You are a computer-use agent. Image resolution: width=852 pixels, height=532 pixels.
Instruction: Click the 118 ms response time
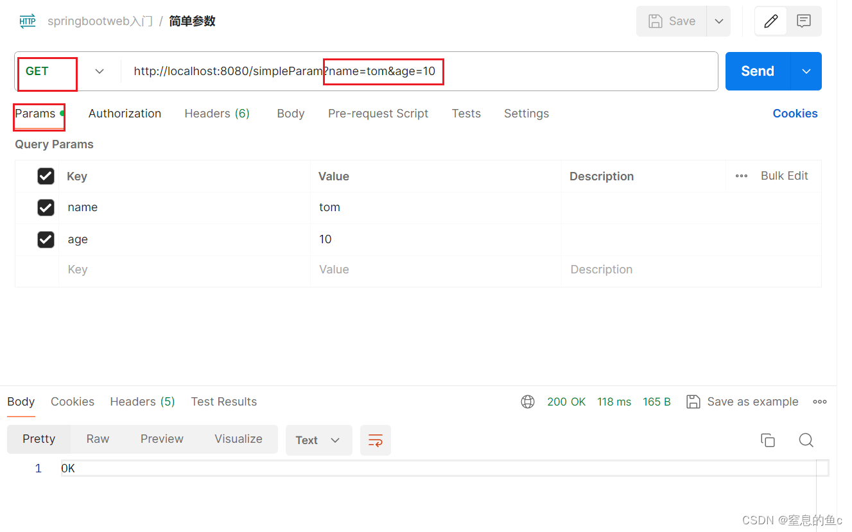(x=614, y=402)
